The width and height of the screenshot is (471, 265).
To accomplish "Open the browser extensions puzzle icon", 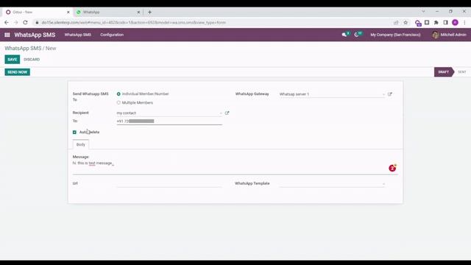I will coord(436,23).
